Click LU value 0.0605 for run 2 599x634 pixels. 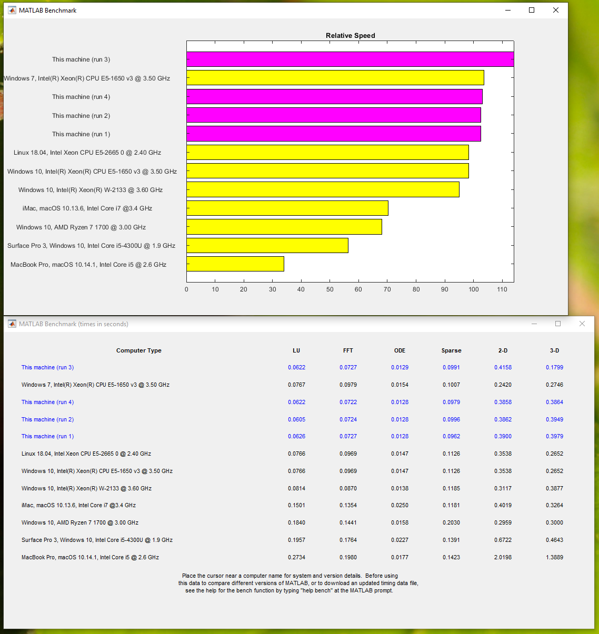(x=296, y=419)
